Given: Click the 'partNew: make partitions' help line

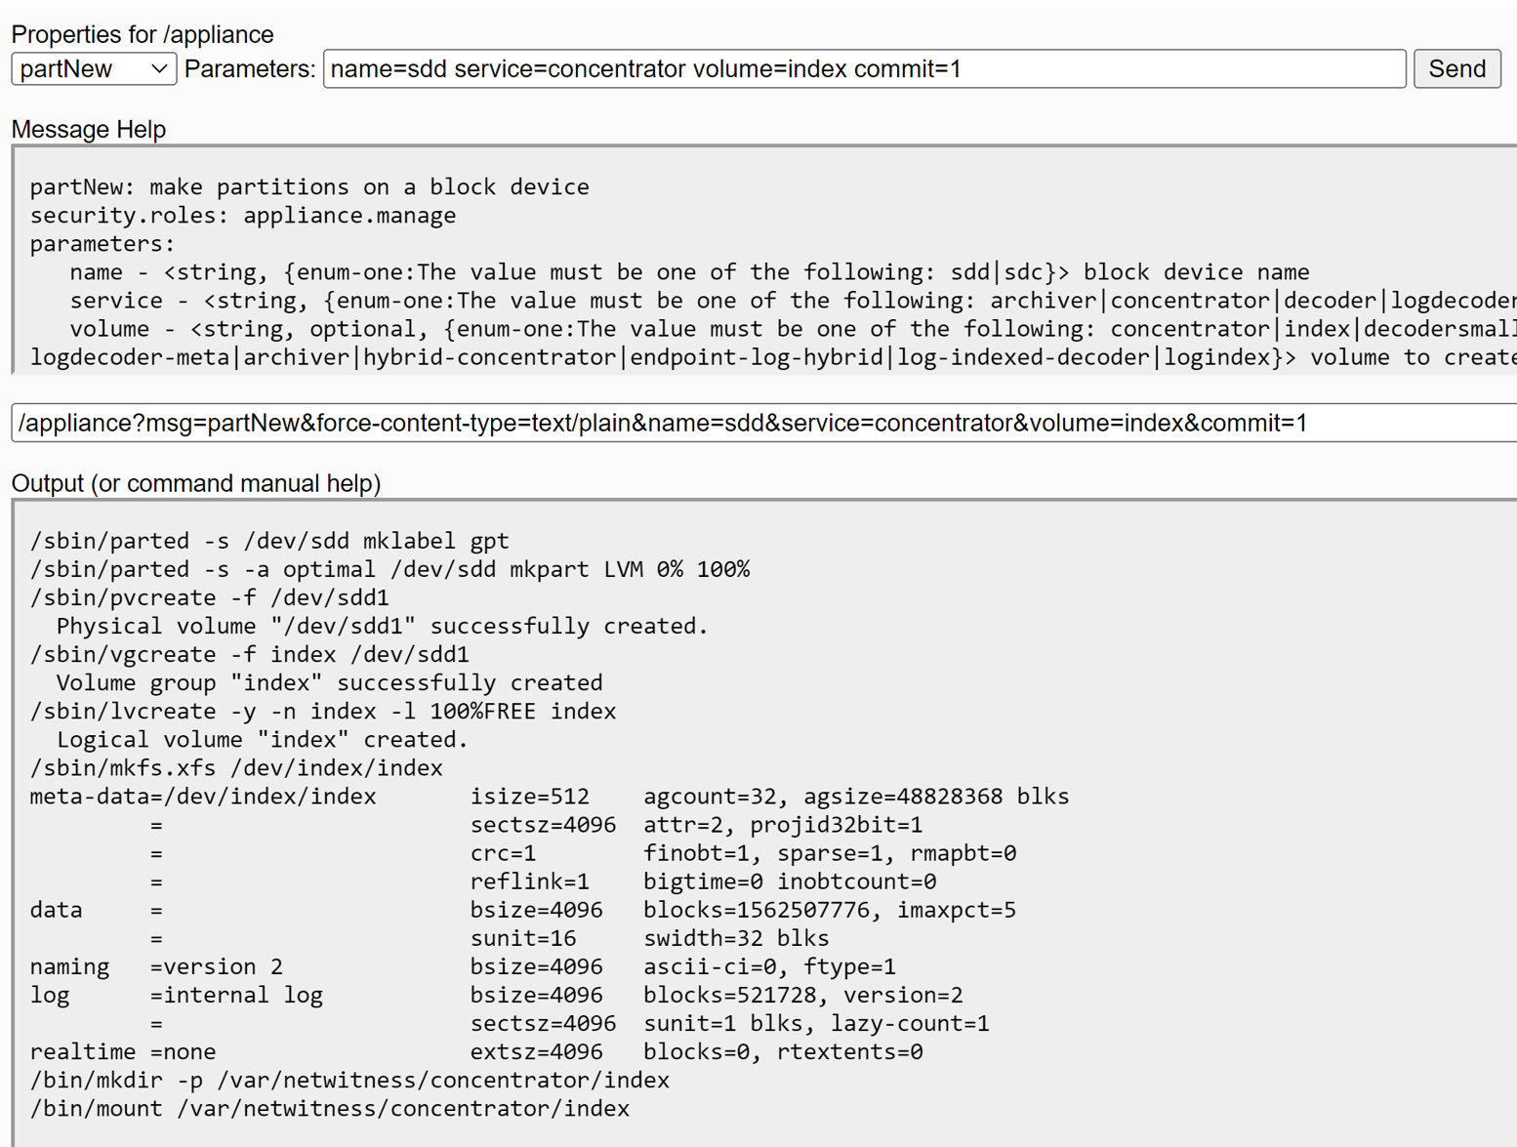Looking at the screenshot, I should click(309, 186).
